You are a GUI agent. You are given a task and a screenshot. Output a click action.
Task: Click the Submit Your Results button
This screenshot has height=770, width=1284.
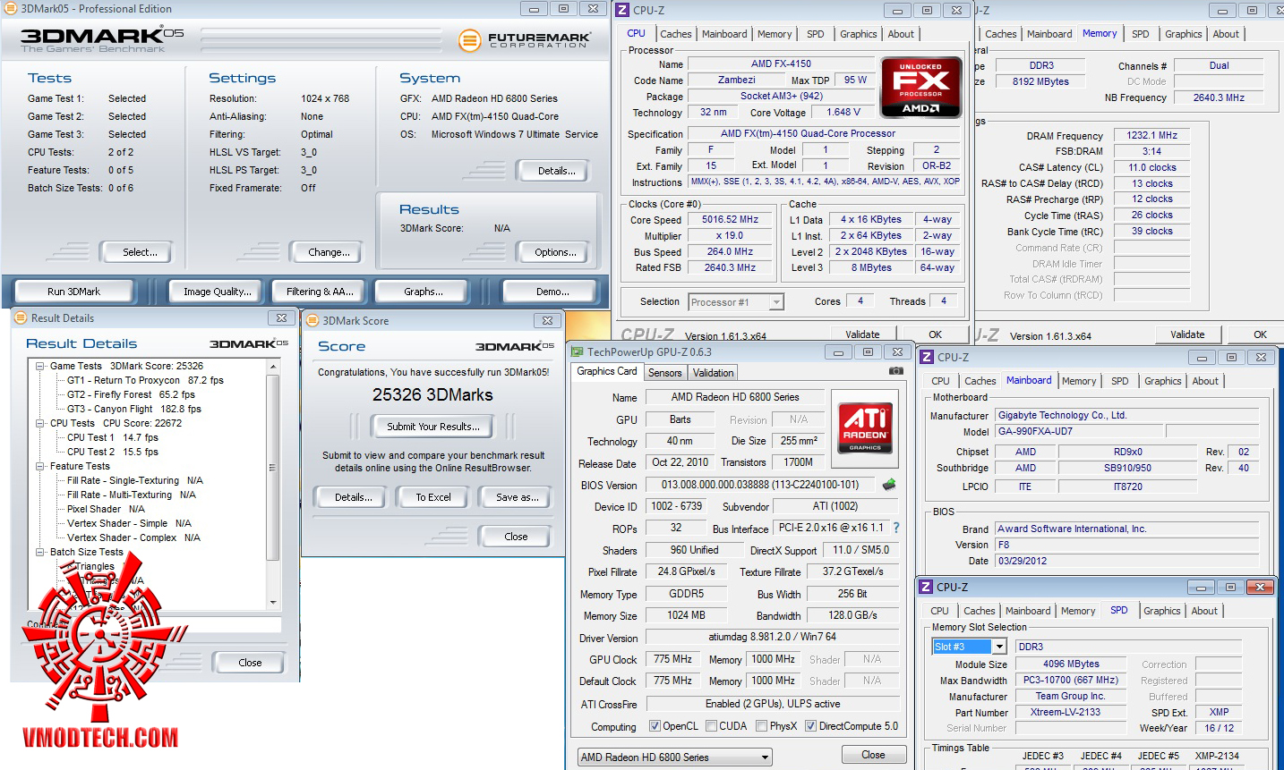pos(433,427)
